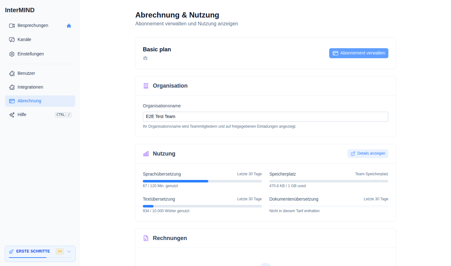Click the video camera icon for Besprechungen
Viewport: 451px width, 266px height.
12,26
